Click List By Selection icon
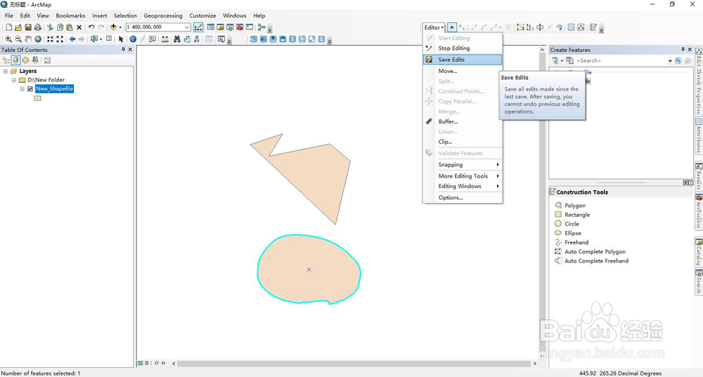The width and height of the screenshot is (703, 377). click(x=35, y=60)
